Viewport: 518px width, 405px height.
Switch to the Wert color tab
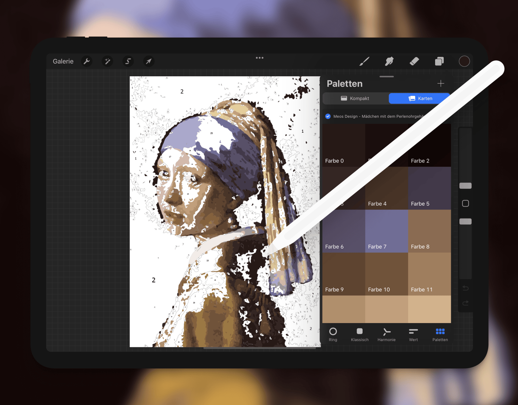pyautogui.click(x=413, y=334)
